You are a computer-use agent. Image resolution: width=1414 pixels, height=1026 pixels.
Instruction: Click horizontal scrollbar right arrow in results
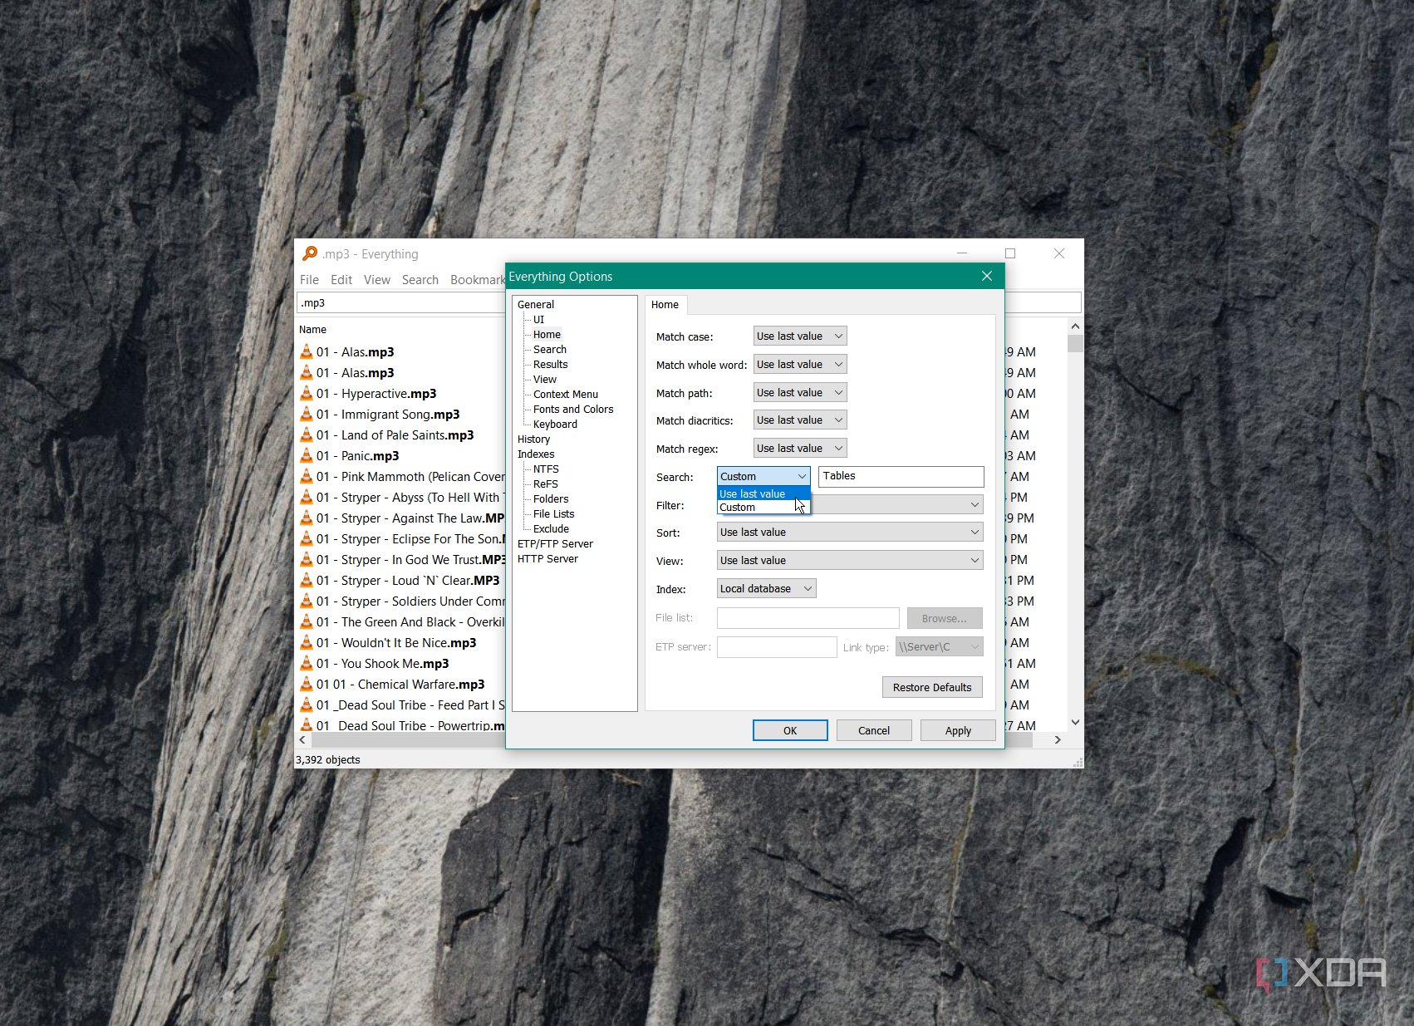coord(1058,739)
